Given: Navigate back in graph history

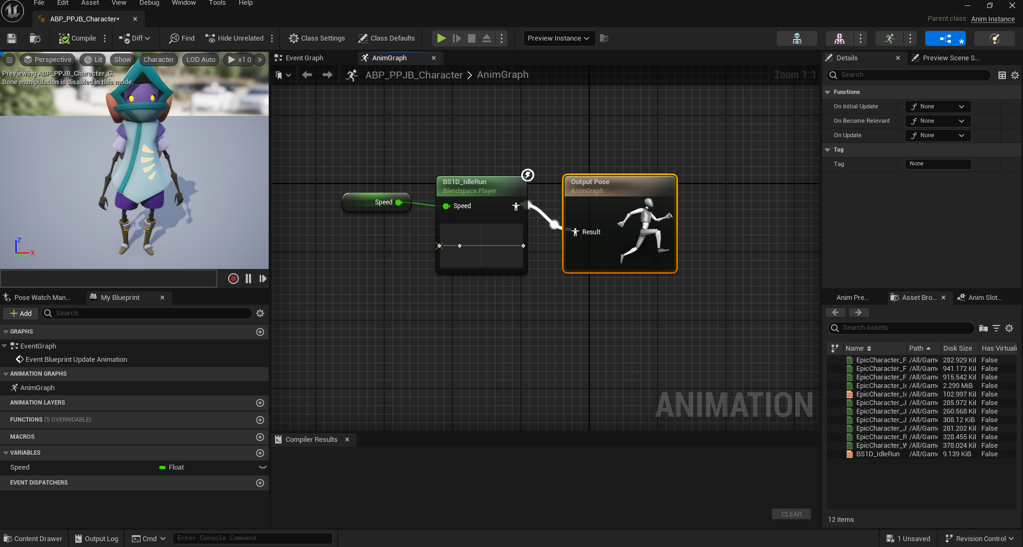Looking at the screenshot, I should point(307,75).
